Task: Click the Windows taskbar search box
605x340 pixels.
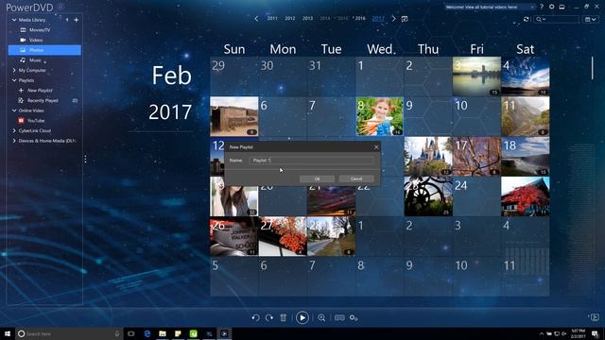Action: pyautogui.click(x=69, y=333)
